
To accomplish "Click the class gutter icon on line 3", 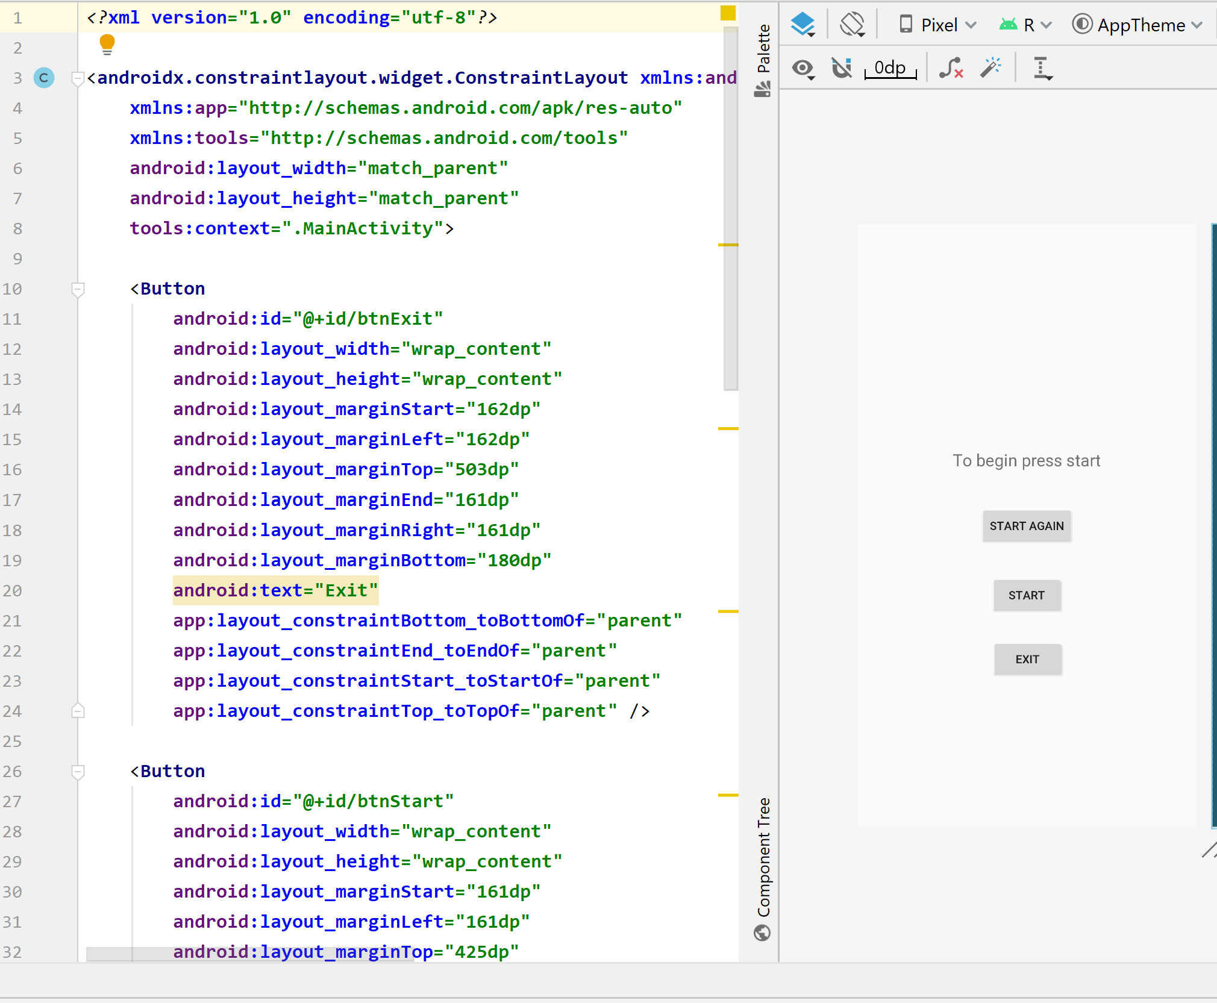I will 44,78.
